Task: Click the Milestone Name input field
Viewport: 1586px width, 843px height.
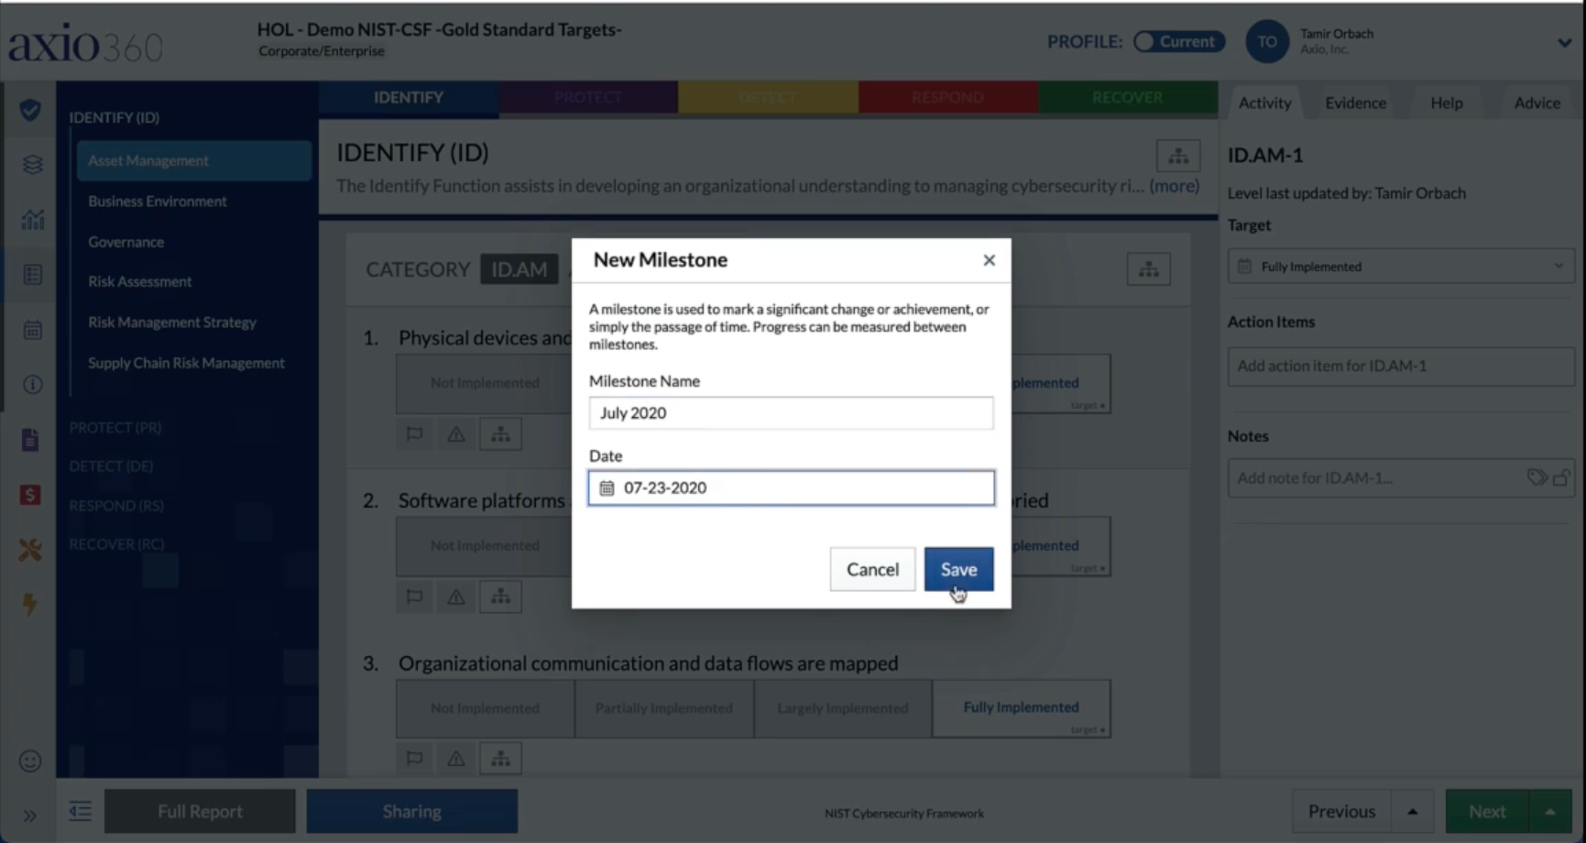Action: (791, 413)
